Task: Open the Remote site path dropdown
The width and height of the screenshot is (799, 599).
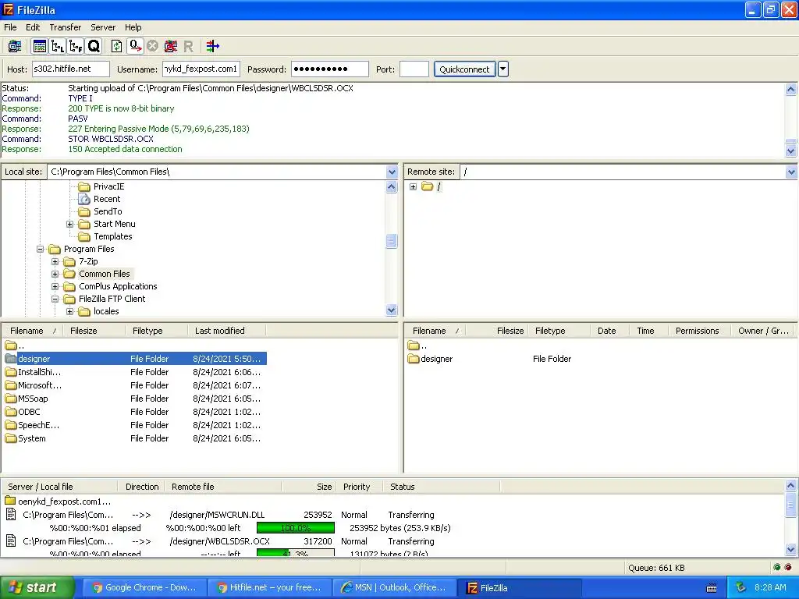Action: pos(791,172)
